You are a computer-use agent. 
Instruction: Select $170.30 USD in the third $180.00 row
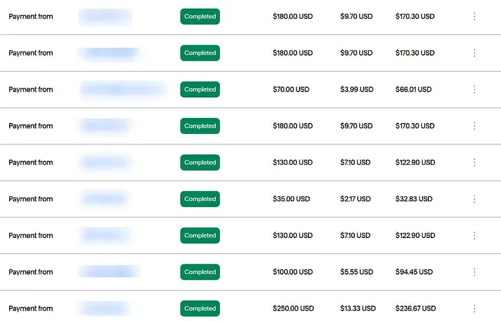click(415, 126)
